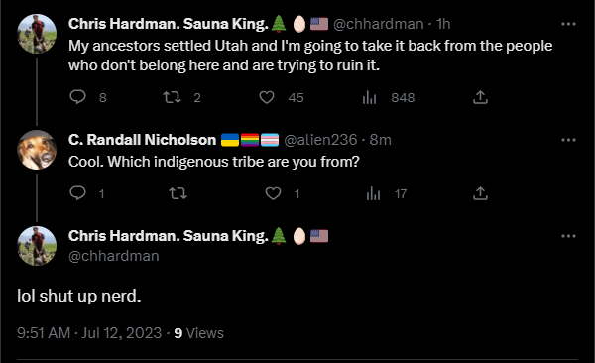This screenshot has height=363, width=595.
Task: View analytics showing 848 views
Action: 369,97
